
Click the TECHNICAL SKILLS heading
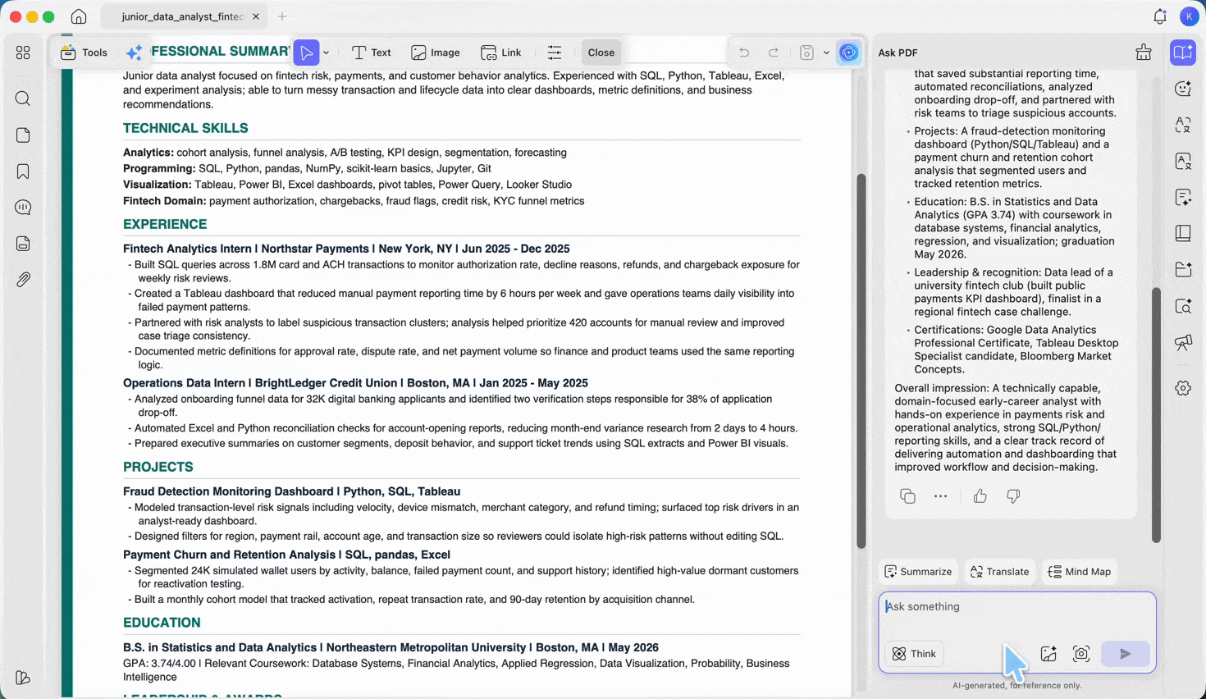(x=185, y=128)
